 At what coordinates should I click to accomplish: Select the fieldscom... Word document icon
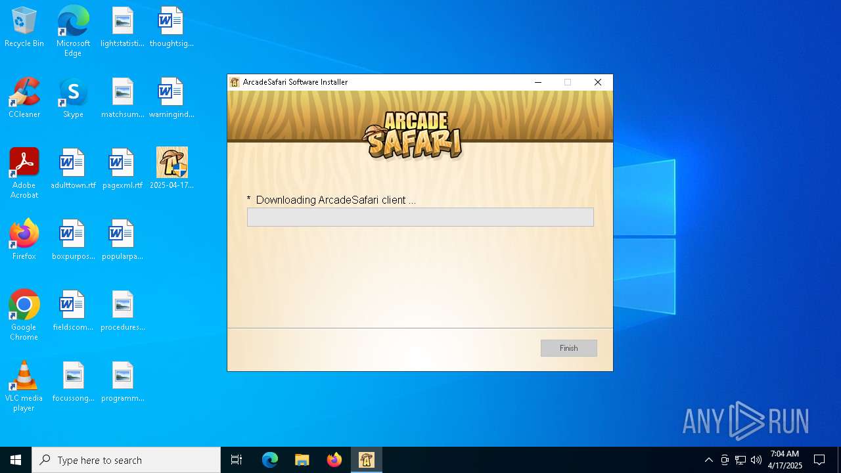click(73, 311)
